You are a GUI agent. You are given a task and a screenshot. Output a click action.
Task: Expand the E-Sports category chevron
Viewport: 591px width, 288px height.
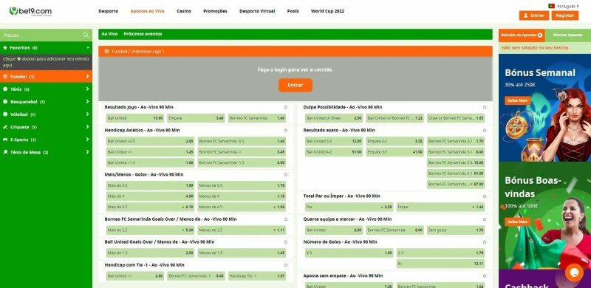point(87,140)
